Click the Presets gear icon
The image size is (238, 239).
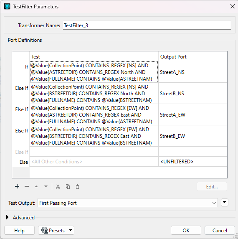tap(44, 230)
